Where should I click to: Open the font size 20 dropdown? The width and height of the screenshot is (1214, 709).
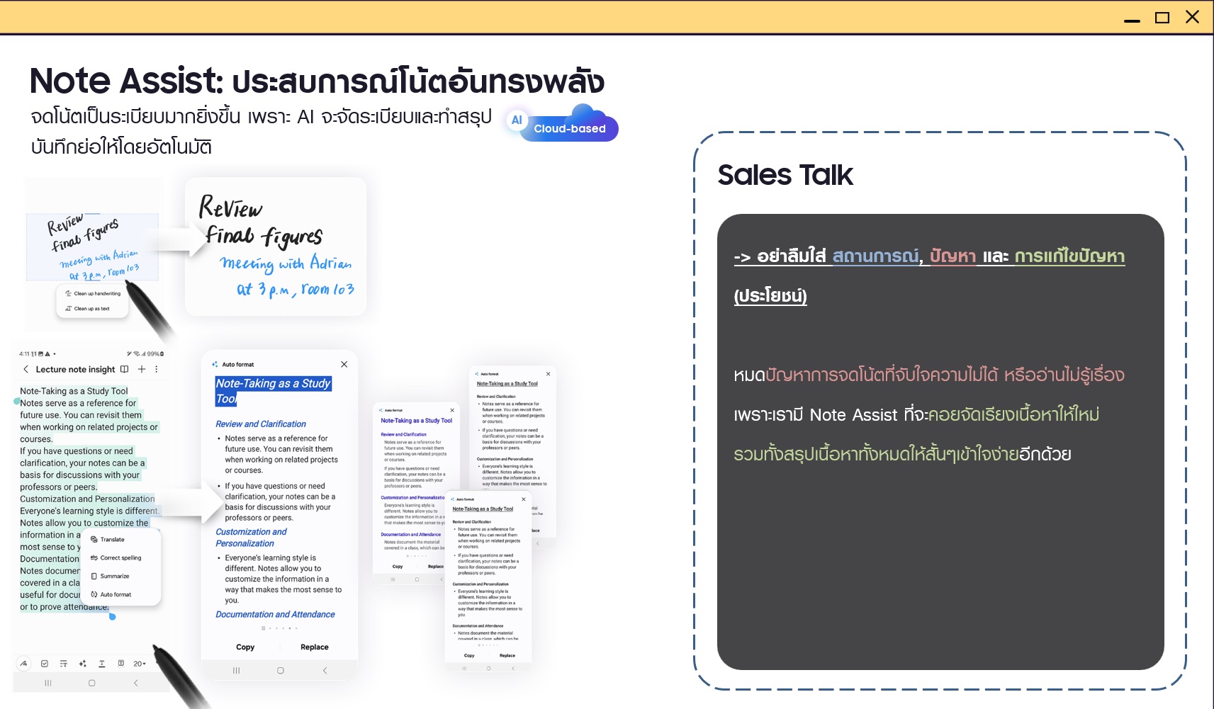[x=140, y=664]
